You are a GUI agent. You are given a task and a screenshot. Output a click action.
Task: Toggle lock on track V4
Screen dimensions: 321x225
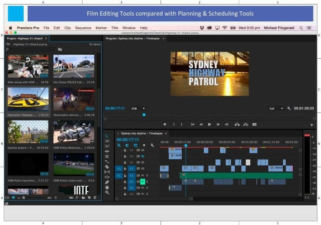tap(125, 150)
